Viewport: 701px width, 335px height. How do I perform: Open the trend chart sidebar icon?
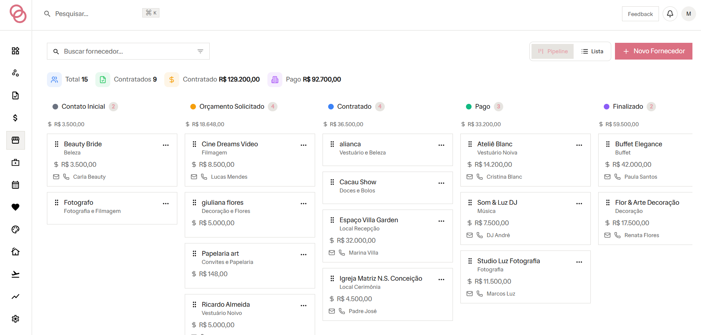[15, 296]
